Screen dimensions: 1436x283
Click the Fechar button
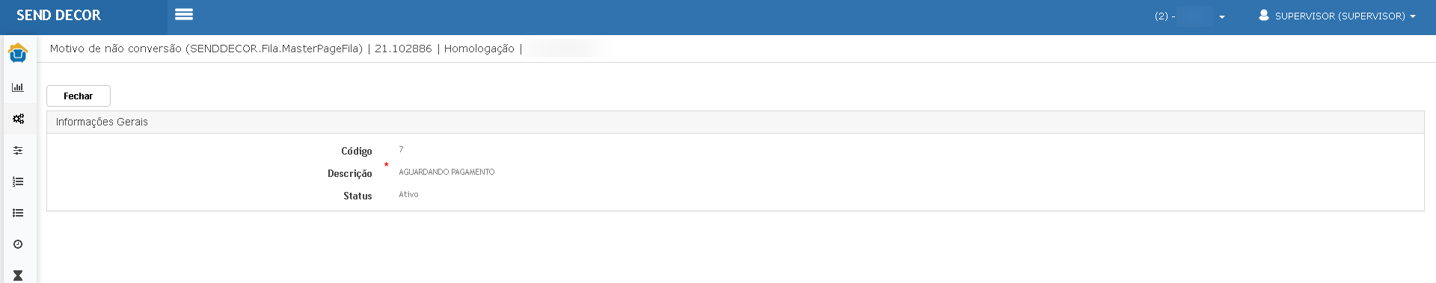(x=79, y=96)
